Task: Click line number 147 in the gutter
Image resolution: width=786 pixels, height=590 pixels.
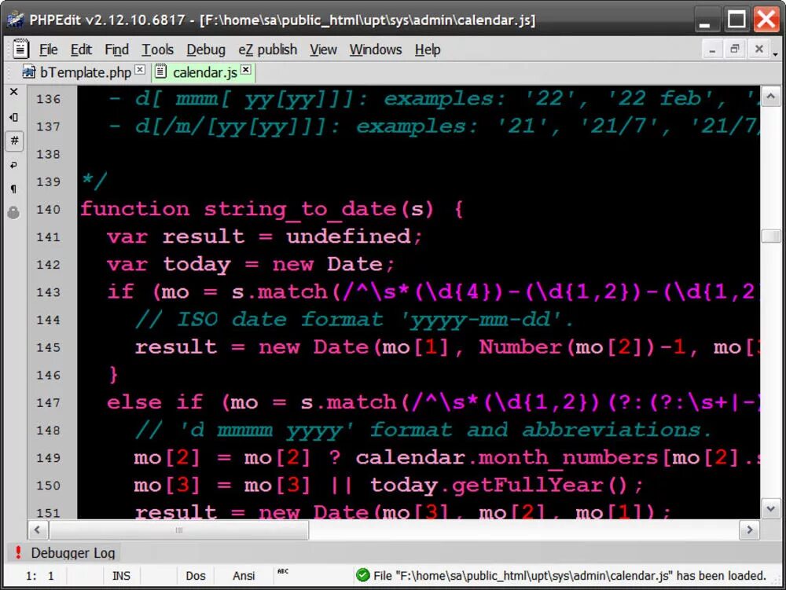Action: tap(48, 403)
